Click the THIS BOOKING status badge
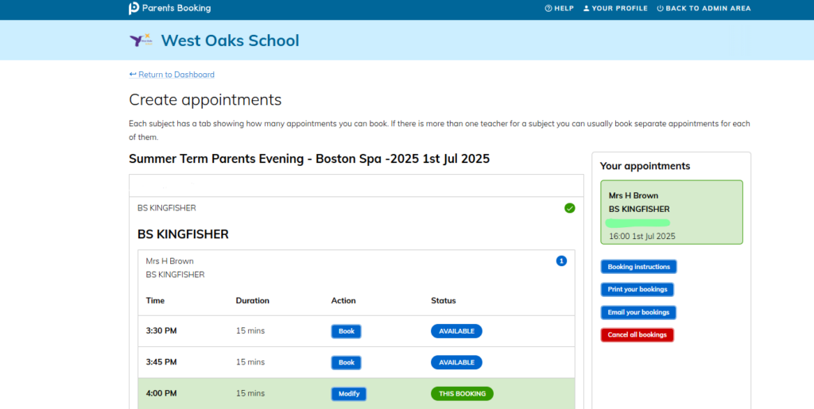814x409 pixels. pyautogui.click(x=462, y=393)
